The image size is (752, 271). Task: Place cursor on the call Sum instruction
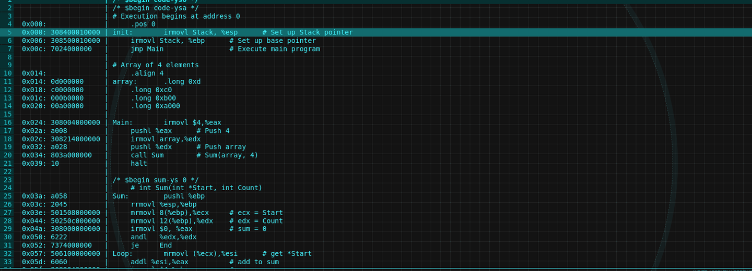(147, 155)
